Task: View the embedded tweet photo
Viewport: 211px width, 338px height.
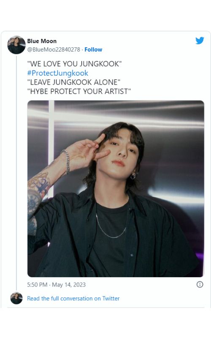Action: click(116, 188)
